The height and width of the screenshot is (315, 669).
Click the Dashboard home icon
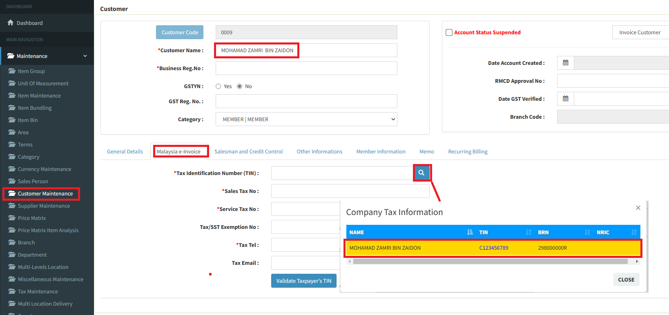11,23
